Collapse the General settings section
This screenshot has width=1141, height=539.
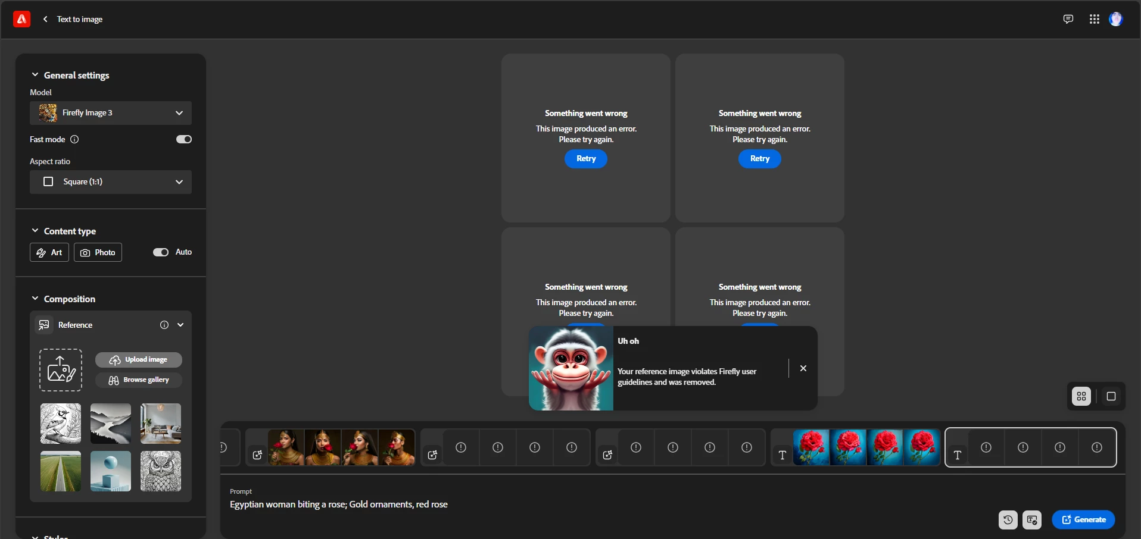click(35, 75)
